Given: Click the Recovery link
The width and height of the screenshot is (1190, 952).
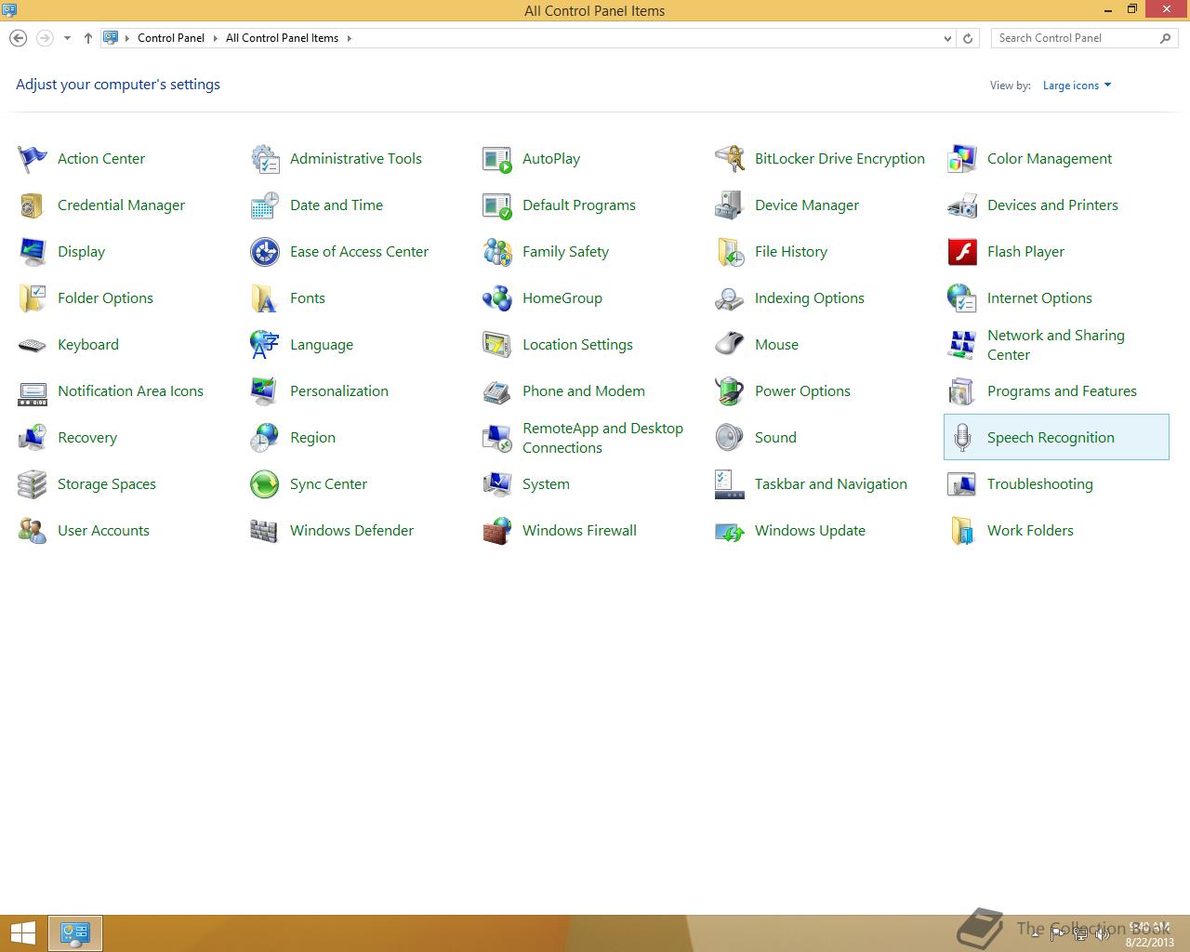Looking at the screenshot, I should pos(87,438).
